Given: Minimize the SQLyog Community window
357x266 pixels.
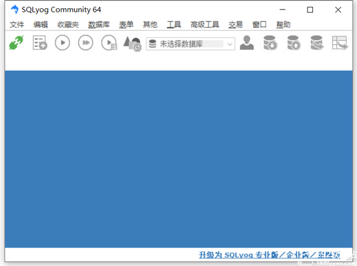Looking at the screenshot, I should pyautogui.click(x=282, y=10).
